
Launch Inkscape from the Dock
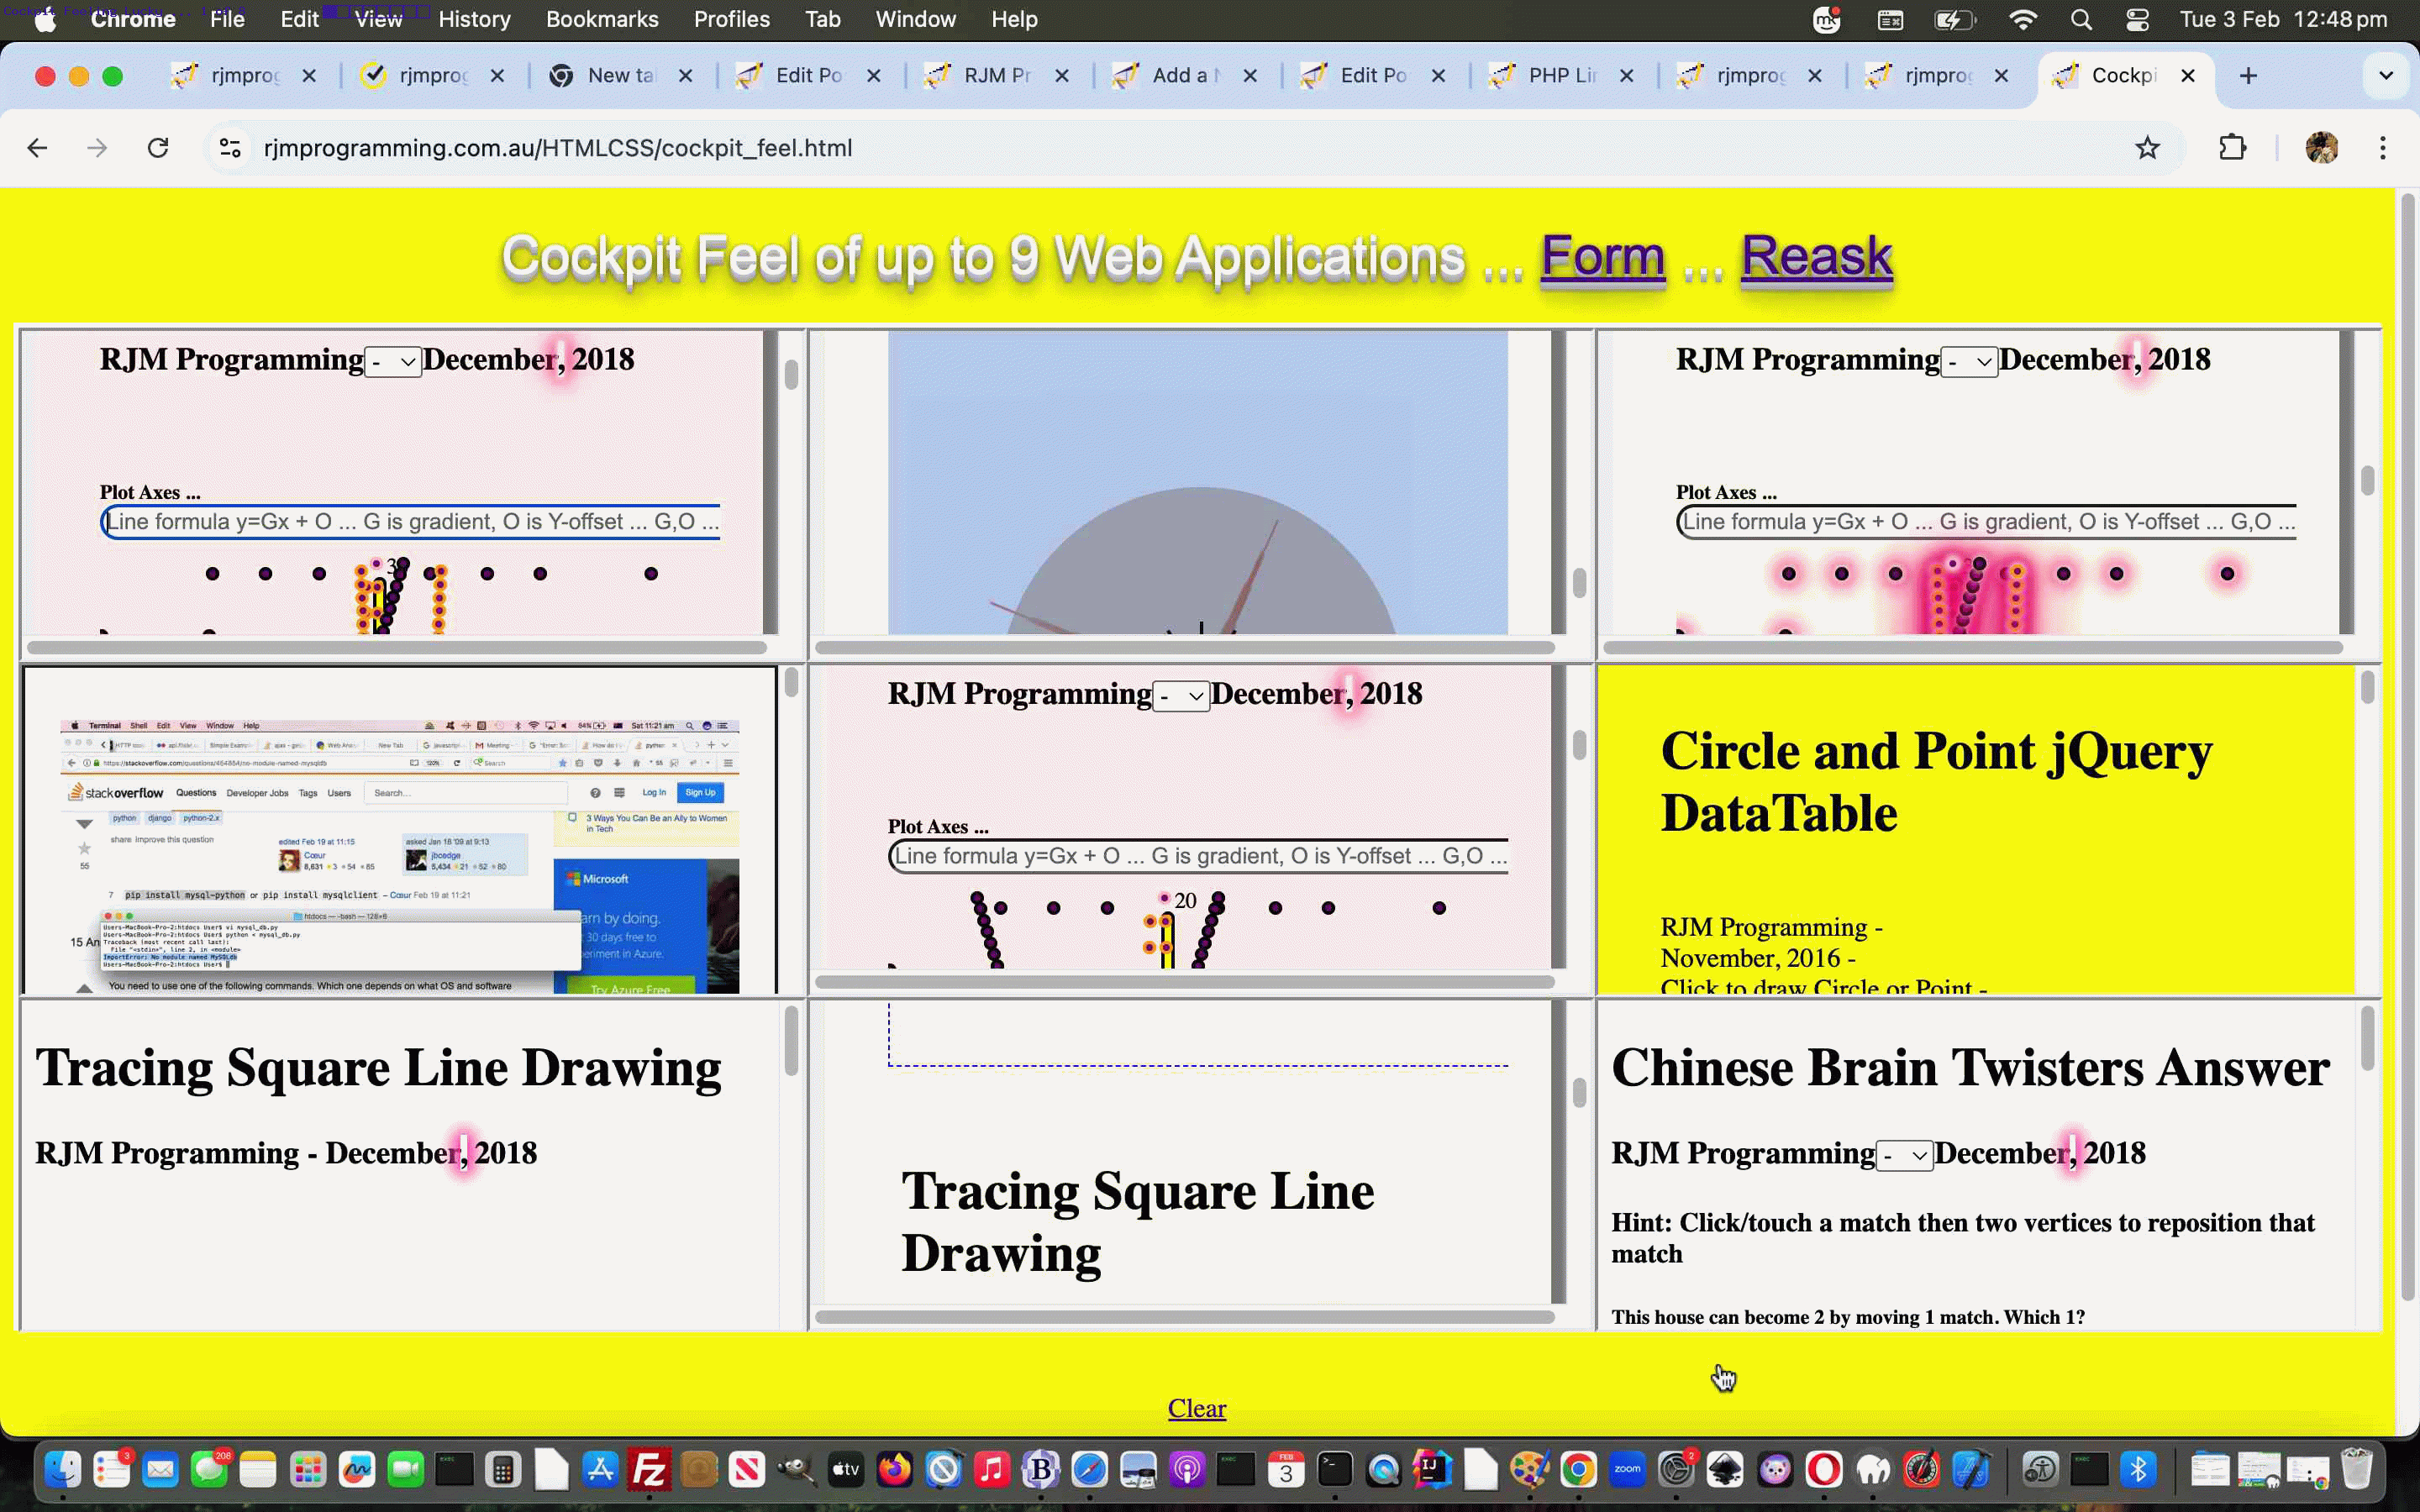tap(1726, 1470)
